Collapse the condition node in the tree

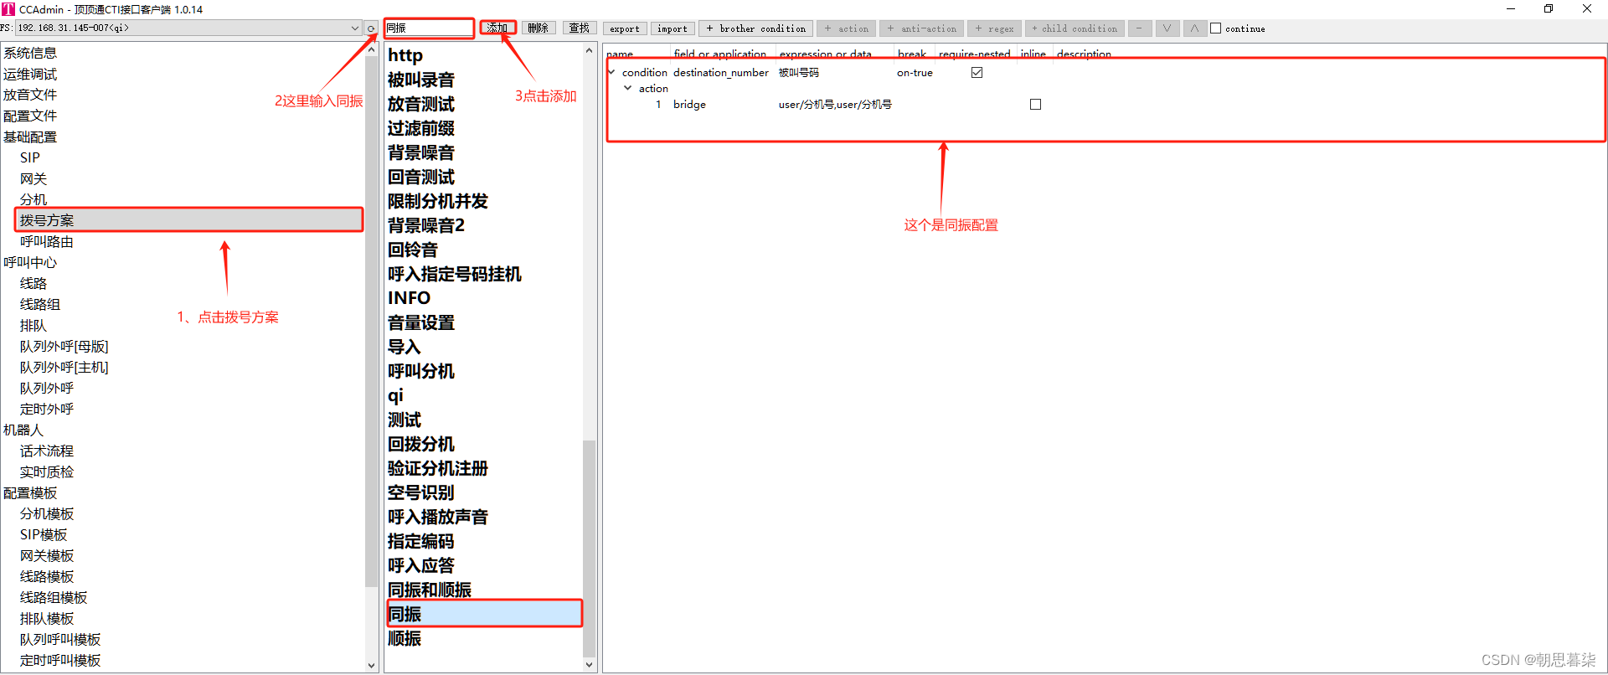pos(611,72)
